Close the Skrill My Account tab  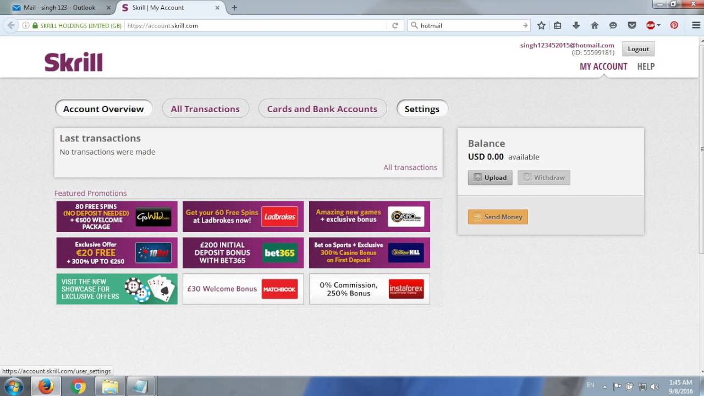click(218, 8)
